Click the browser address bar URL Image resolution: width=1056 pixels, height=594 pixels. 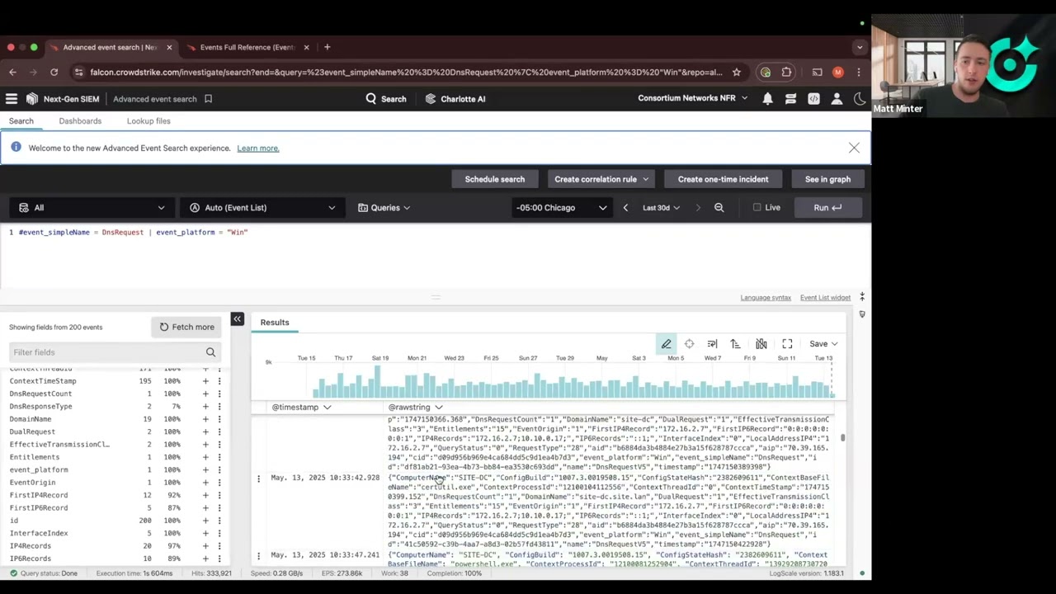tap(406, 73)
